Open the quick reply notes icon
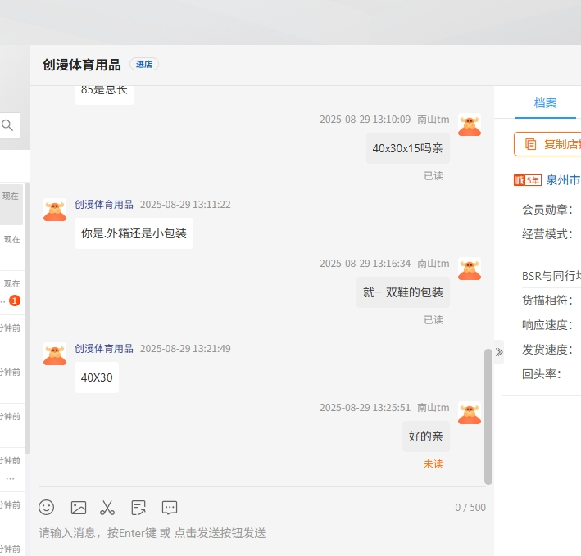Image resolution: width=581 pixels, height=556 pixels. point(138,508)
